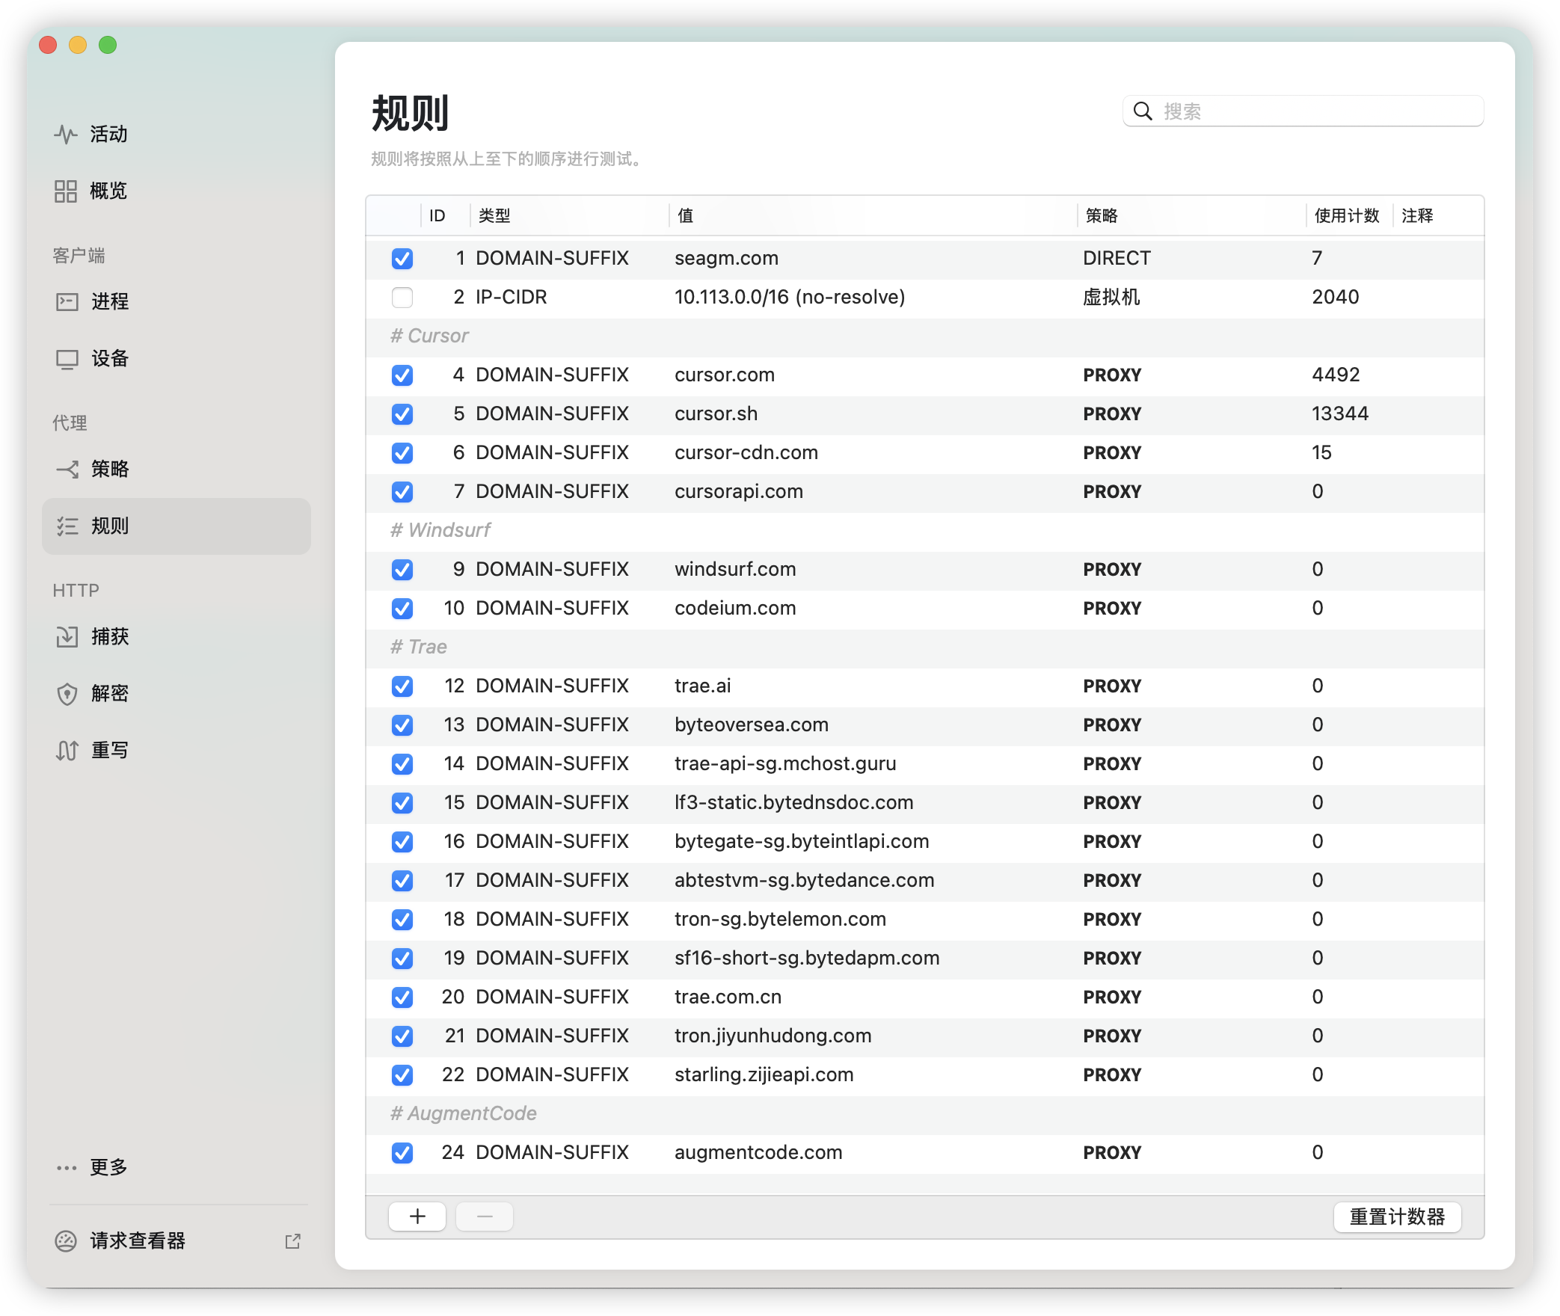This screenshot has width=1560, height=1316.
Task: Open the 重写 sidebar item
Action: point(176,751)
